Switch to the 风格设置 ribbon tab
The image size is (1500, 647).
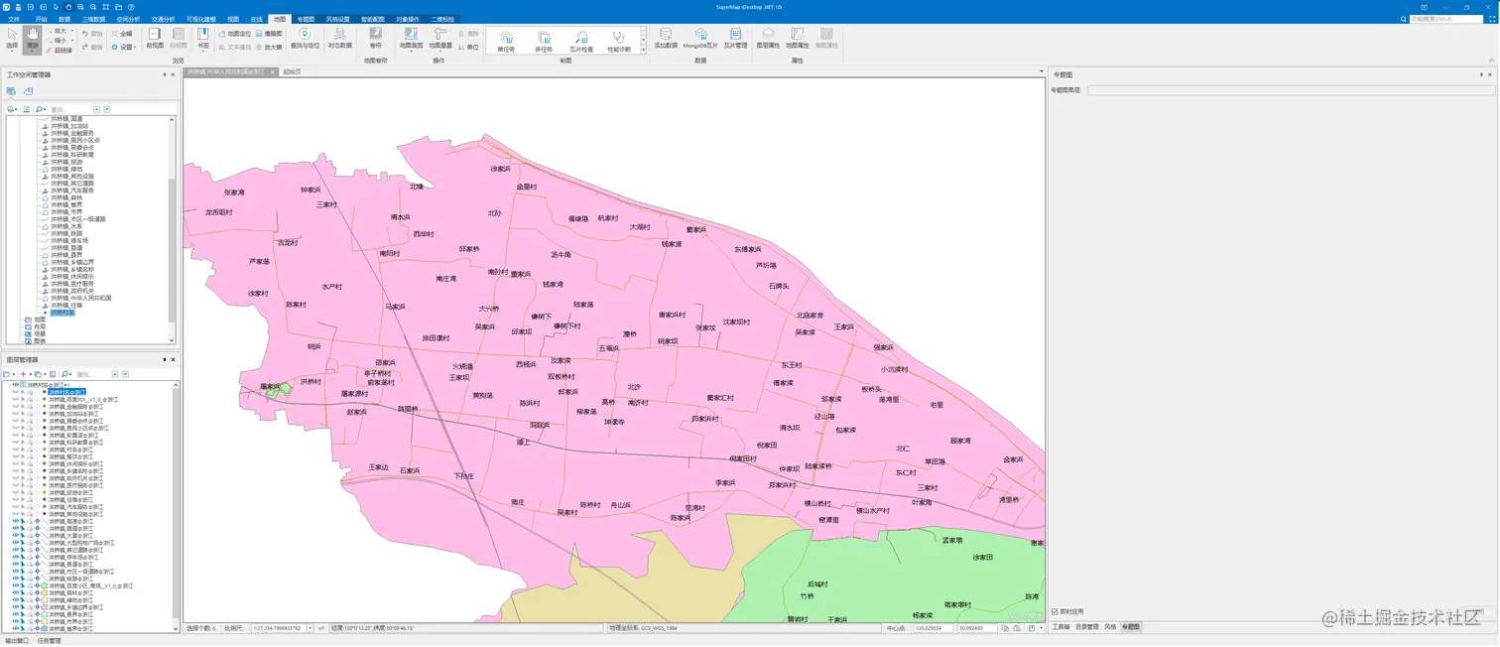pos(338,18)
